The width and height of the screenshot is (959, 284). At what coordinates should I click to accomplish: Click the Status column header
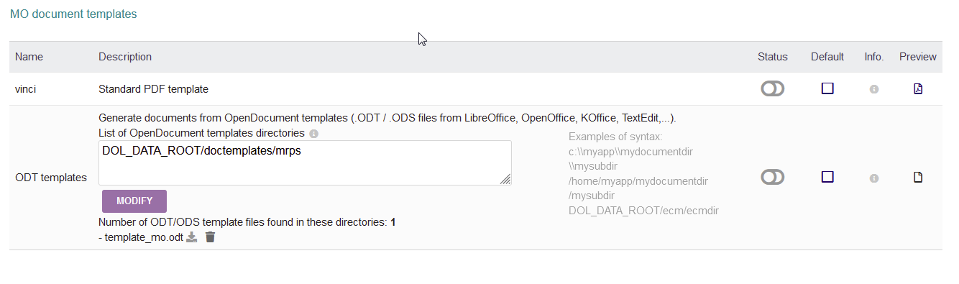coord(773,57)
